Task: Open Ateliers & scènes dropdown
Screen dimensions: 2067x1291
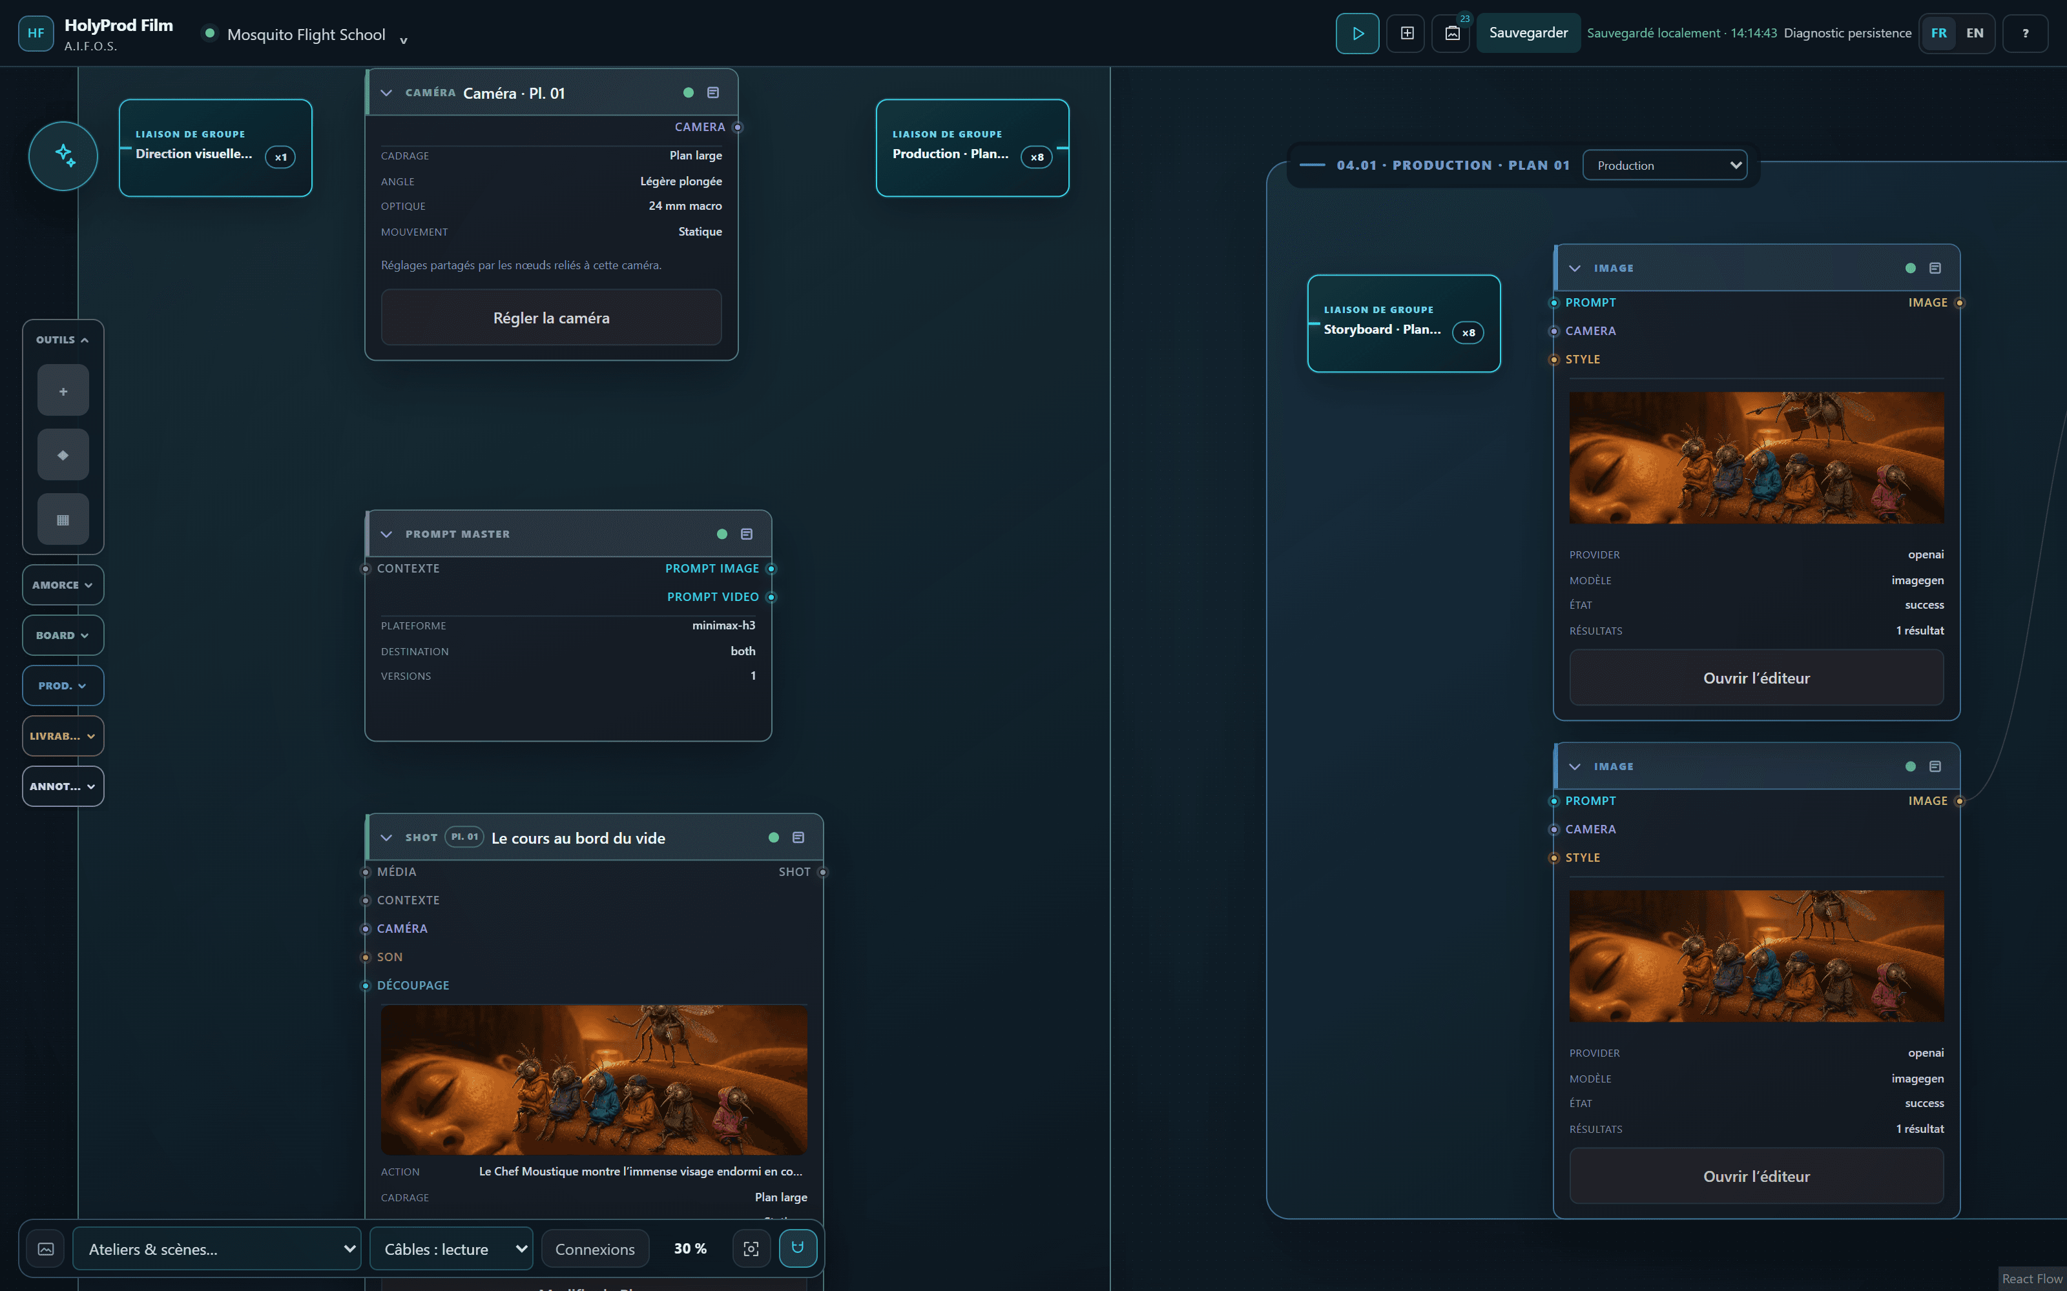Action: click(217, 1248)
